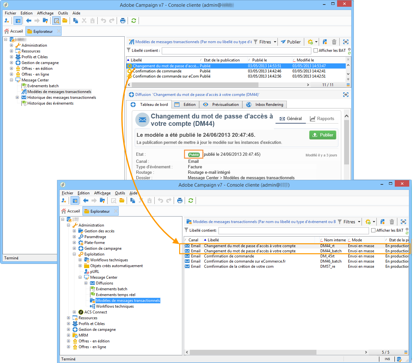The width and height of the screenshot is (417, 363).
Task: Open the Filtres dropdown in the front window
Action: tap(349, 222)
